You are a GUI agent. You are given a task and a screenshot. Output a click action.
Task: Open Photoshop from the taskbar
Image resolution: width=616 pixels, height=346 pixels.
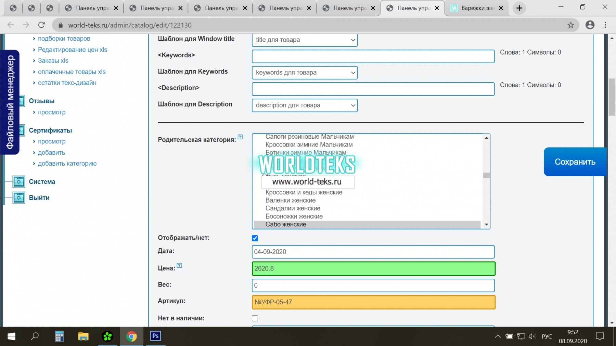point(155,336)
